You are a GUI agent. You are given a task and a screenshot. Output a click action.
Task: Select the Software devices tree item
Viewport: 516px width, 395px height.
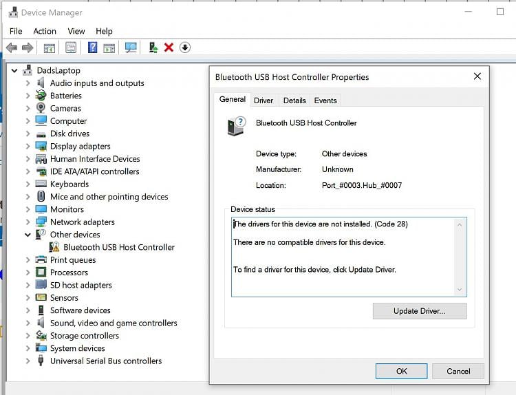(80, 310)
